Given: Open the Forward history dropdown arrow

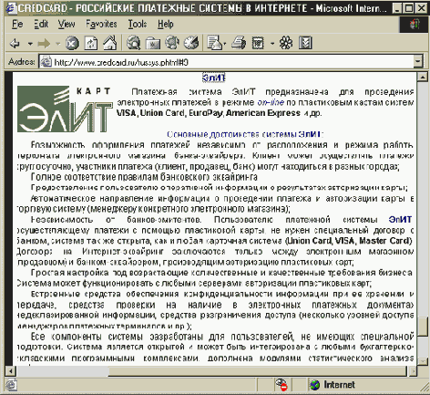Looking at the screenshot, I should (x=58, y=44).
